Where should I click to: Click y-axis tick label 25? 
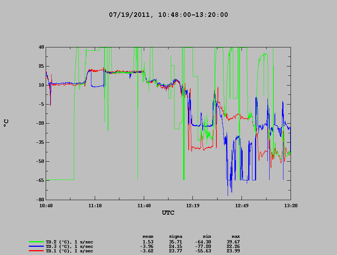pos(41,66)
